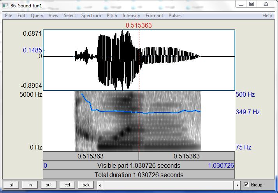The height and width of the screenshot is (193, 278).
Task: Open the Pulses menu
Action: pyautogui.click(x=175, y=16)
